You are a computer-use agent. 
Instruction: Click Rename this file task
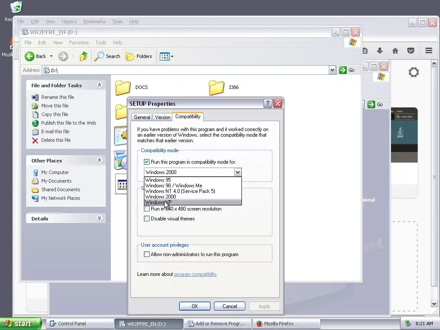click(58, 97)
